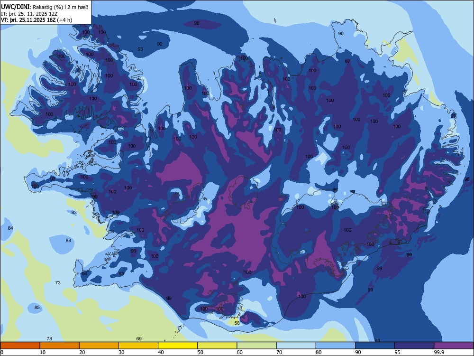The height and width of the screenshot is (356, 474).
Task: Click the 'VT: þri. 25.11.2025 16Z (+4 h)' line
Action: (36, 20)
